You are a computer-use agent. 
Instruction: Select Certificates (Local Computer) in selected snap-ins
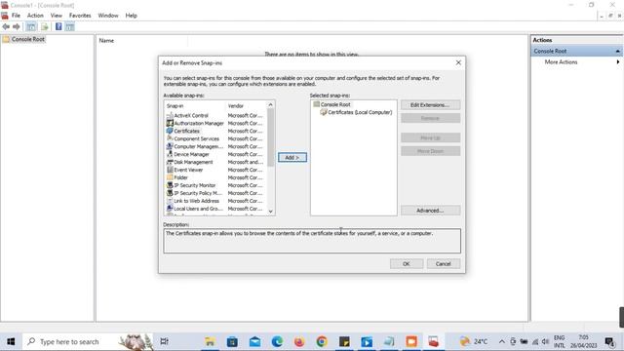click(356, 113)
